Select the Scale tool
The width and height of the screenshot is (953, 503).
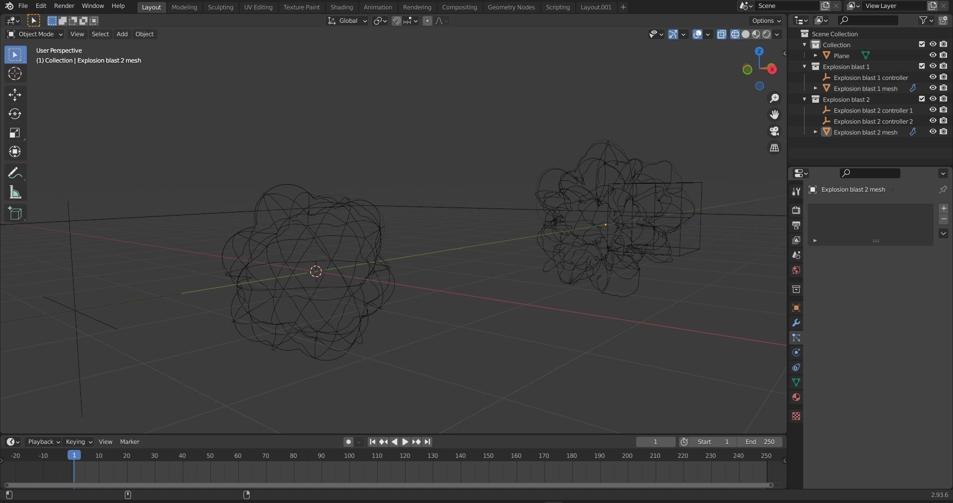pyautogui.click(x=15, y=133)
